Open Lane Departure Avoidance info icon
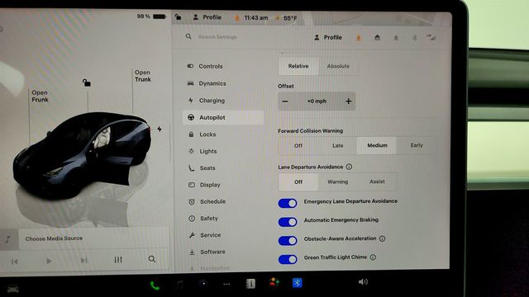The image size is (529, 297). click(349, 167)
